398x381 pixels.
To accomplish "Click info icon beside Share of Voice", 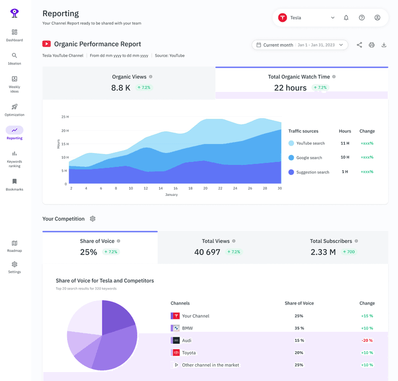I will [x=118, y=241].
